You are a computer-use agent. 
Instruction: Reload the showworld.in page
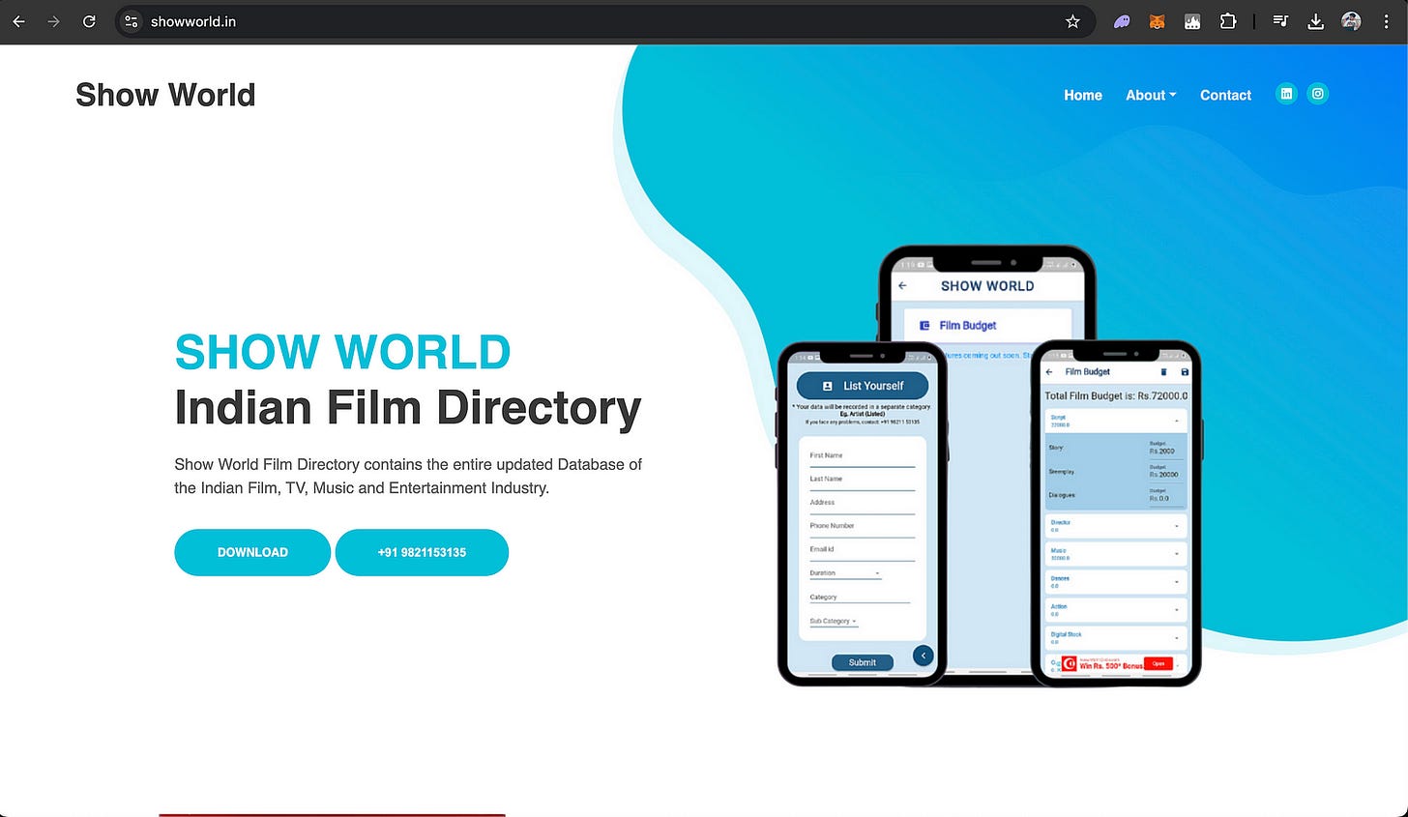[89, 21]
